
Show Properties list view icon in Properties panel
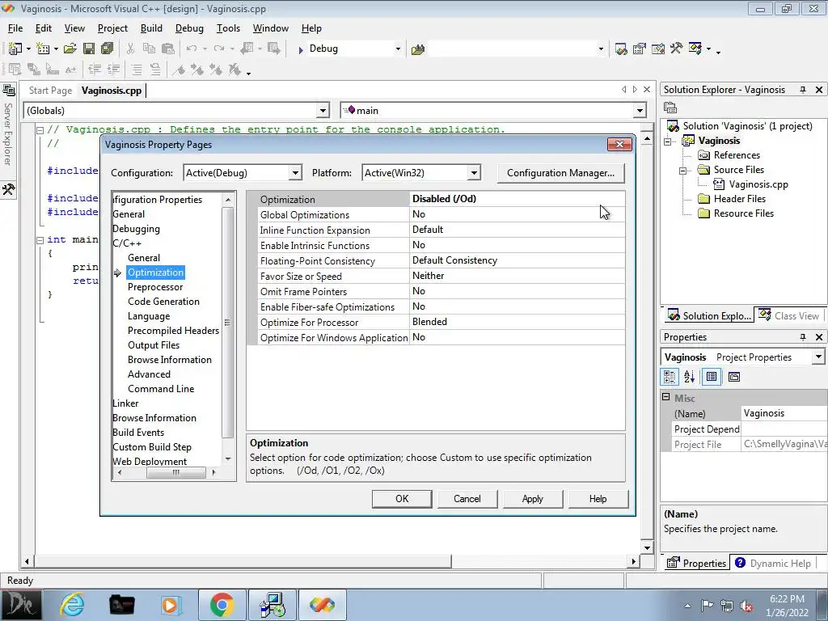(712, 377)
